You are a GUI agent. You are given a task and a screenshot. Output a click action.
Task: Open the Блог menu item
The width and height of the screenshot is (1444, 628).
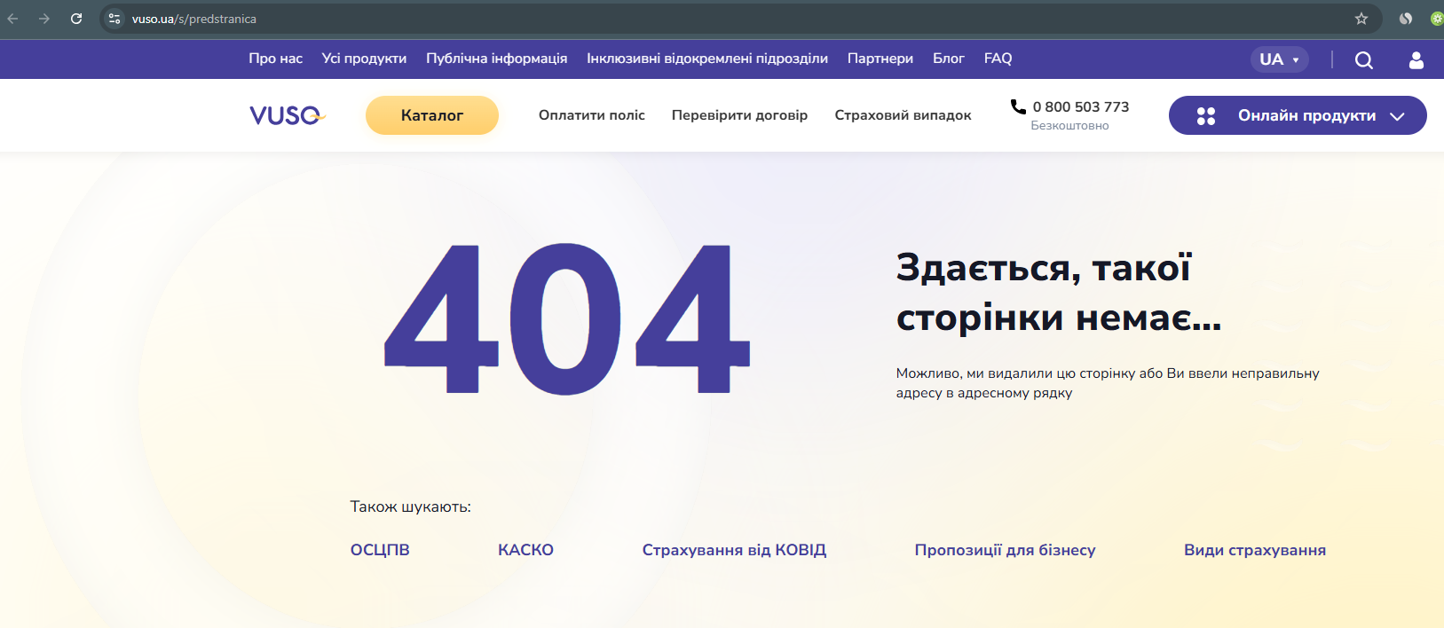(x=949, y=59)
